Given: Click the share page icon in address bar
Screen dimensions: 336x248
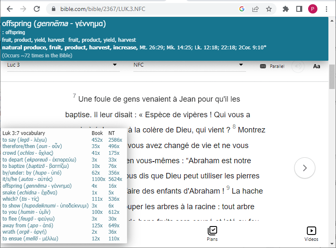Looking at the screenshot, I should coord(255,8).
